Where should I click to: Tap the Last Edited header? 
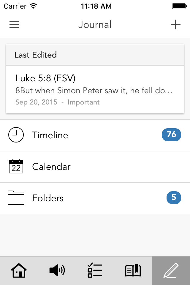coord(36,55)
